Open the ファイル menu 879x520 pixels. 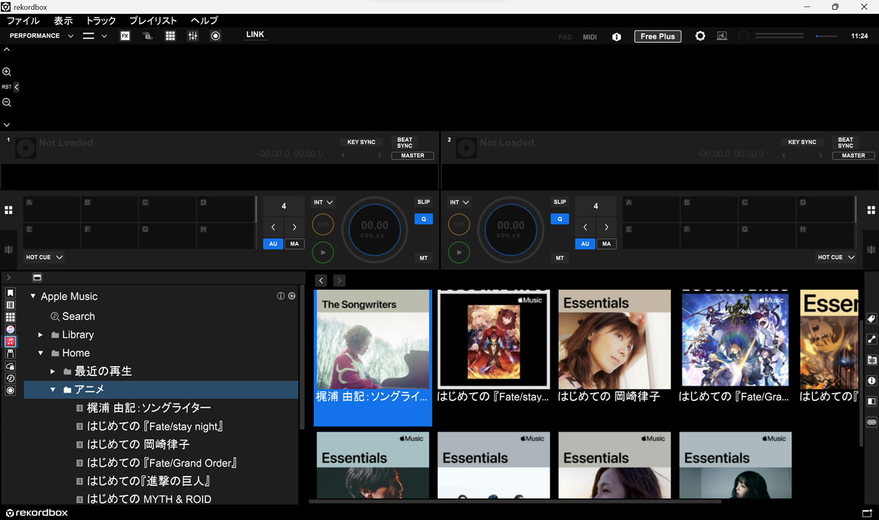[23, 21]
